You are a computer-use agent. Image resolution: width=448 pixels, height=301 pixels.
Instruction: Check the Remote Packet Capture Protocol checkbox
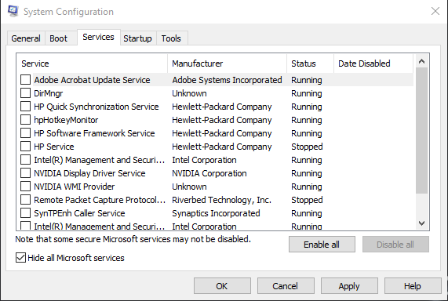[x=25, y=200]
